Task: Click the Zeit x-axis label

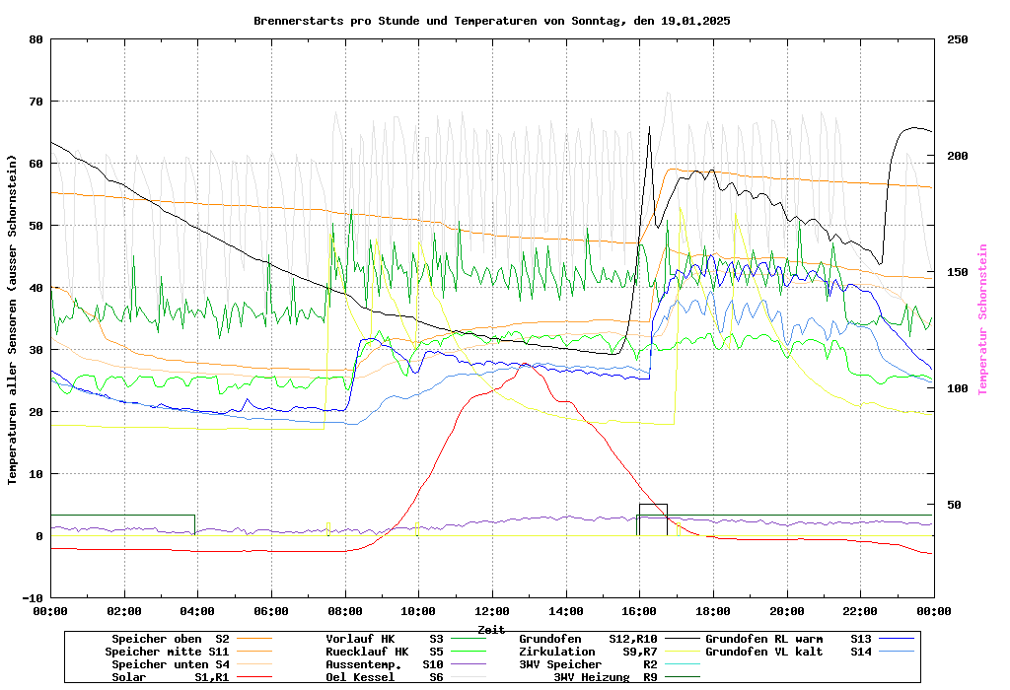Action: tap(491, 629)
